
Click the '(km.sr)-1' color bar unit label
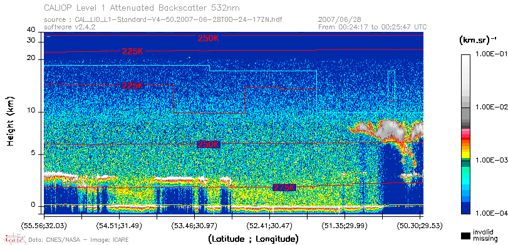pos(477,41)
